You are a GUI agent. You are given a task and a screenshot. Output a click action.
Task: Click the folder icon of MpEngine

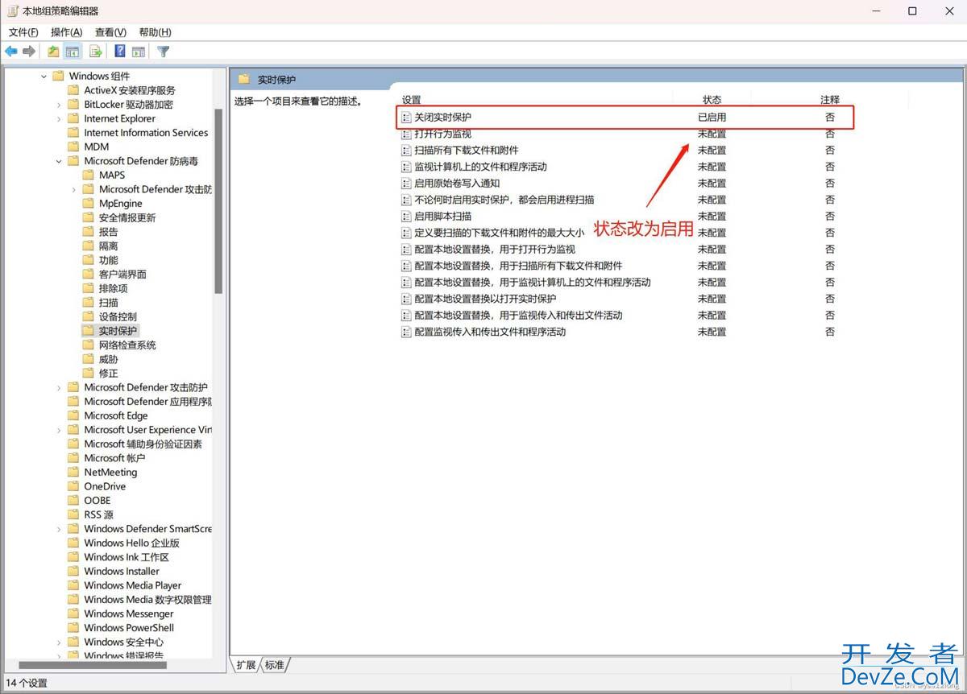coord(89,204)
